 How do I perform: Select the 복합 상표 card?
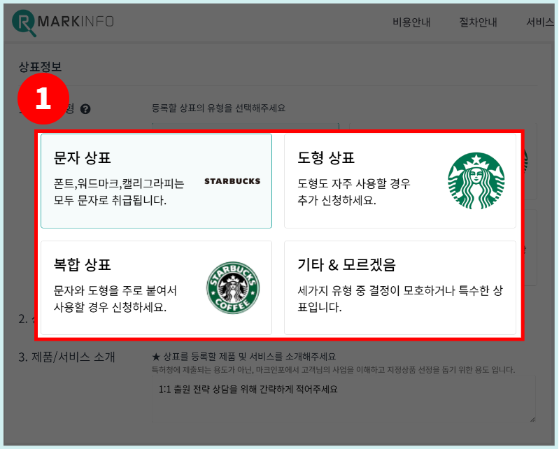tap(156, 287)
